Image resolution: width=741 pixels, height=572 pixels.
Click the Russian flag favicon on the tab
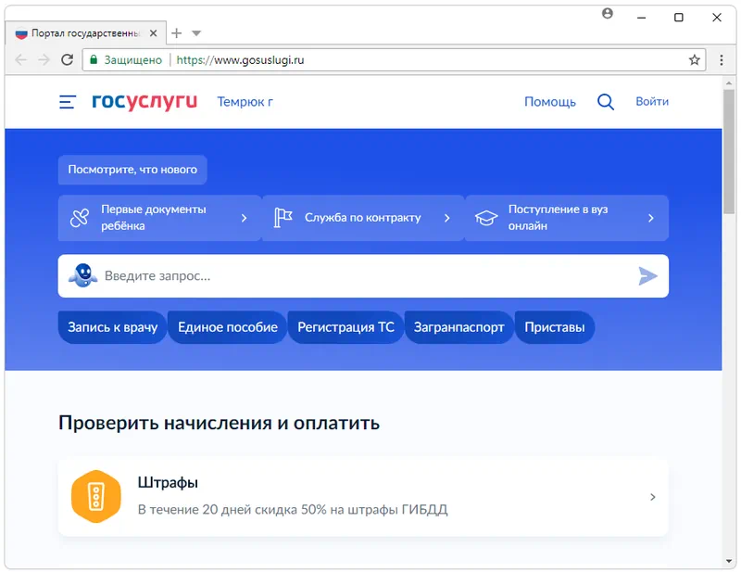point(21,33)
